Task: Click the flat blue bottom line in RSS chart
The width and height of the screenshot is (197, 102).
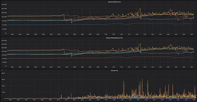Action: point(38,25)
